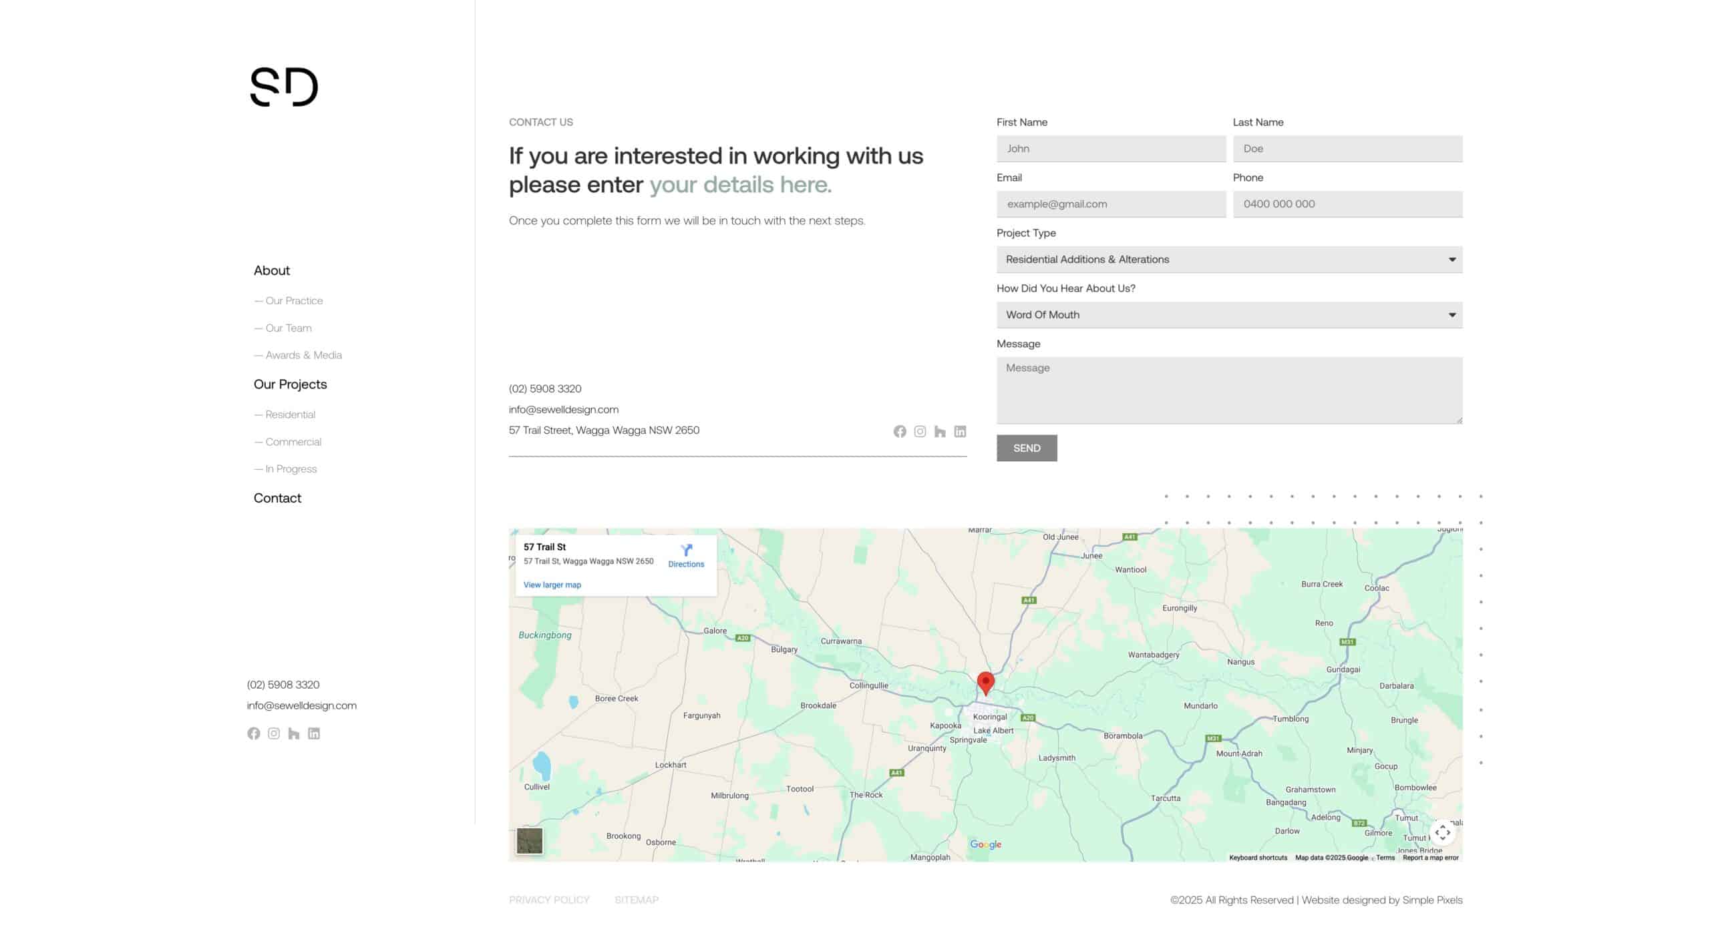The height and width of the screenshot is (951, 1710).
Task: Open Houzz icon beside the street address
Action: (940, 432)
